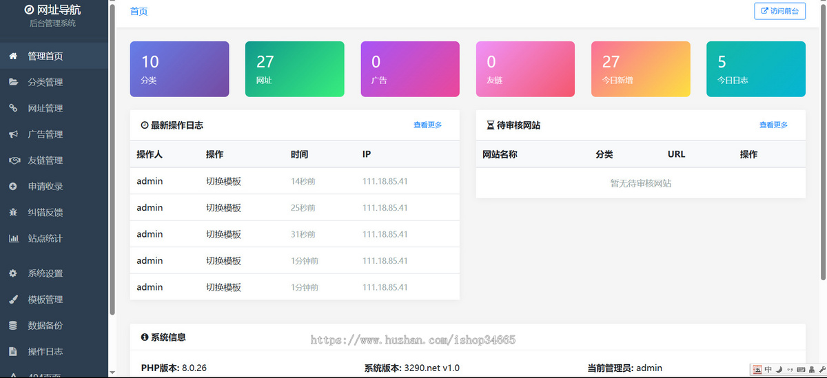Viewport: 827px width, 378px height.
Task: Click the 首页 breadcrumb link
Action: [139, 11]
